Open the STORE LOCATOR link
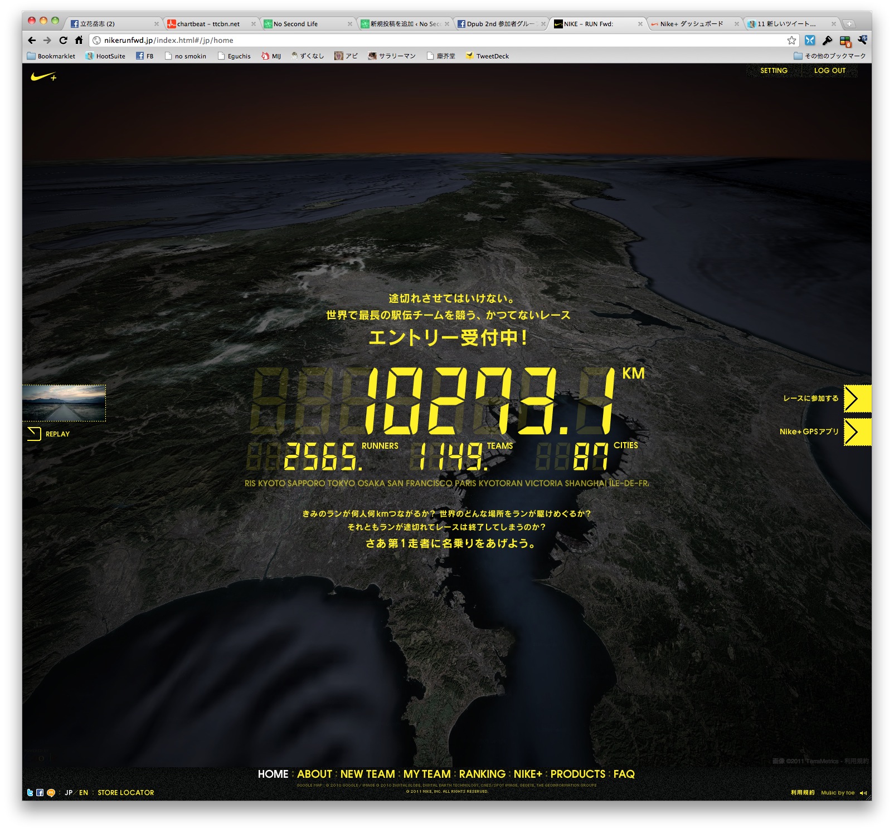The image size is (894, 834). [126, 792]
